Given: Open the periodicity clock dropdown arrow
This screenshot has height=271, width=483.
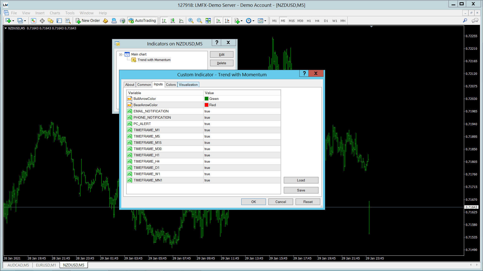Looking at the screenshot, I should tap(253, 21).
